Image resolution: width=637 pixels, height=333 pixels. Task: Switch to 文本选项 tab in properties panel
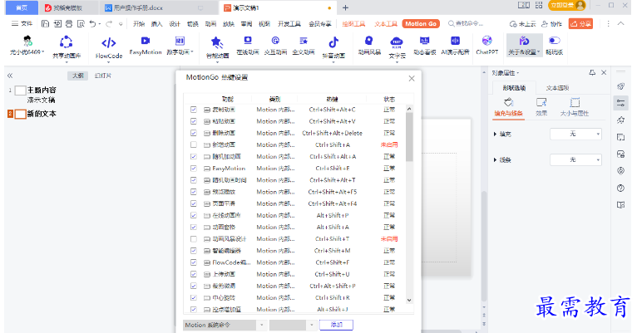(557, 88)
